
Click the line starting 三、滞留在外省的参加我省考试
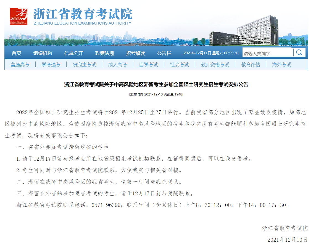click(105, 194)
